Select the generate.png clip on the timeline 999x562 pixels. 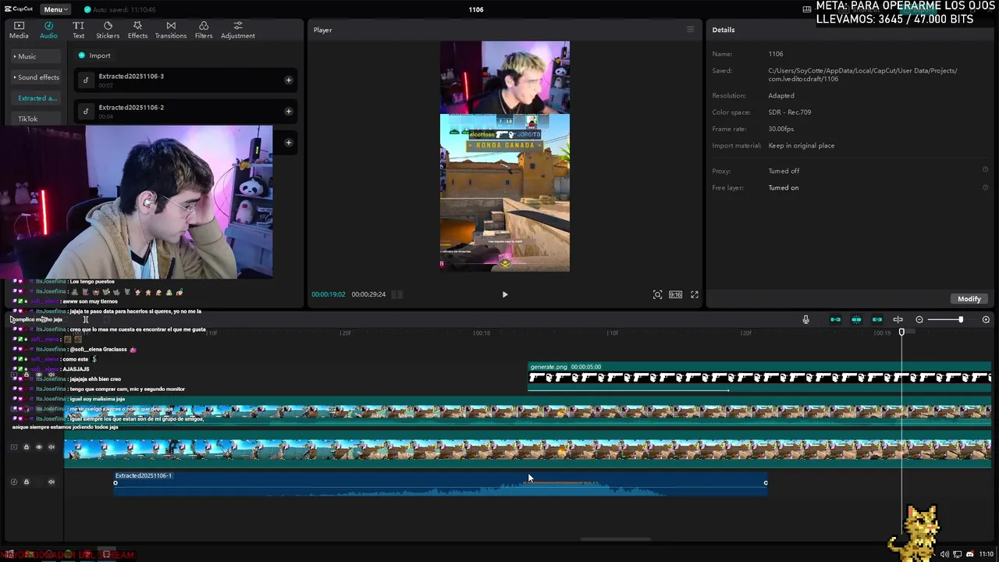pos(760,375)
